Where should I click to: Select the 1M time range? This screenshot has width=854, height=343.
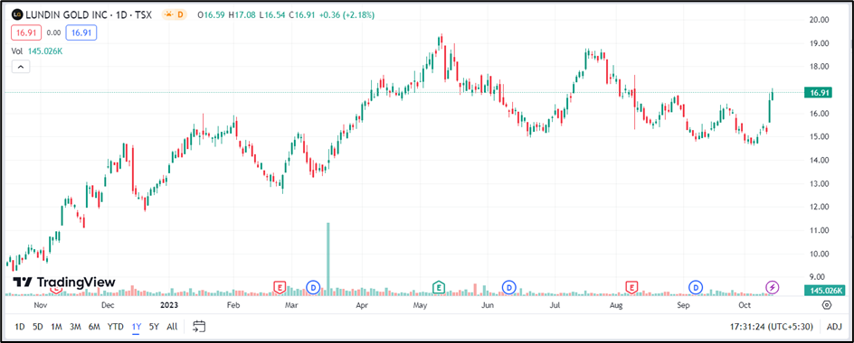[x=56, y=327]
